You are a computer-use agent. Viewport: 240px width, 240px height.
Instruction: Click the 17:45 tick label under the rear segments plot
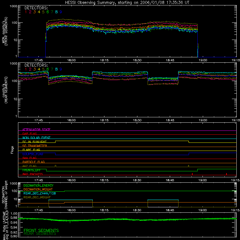[39, 120]
